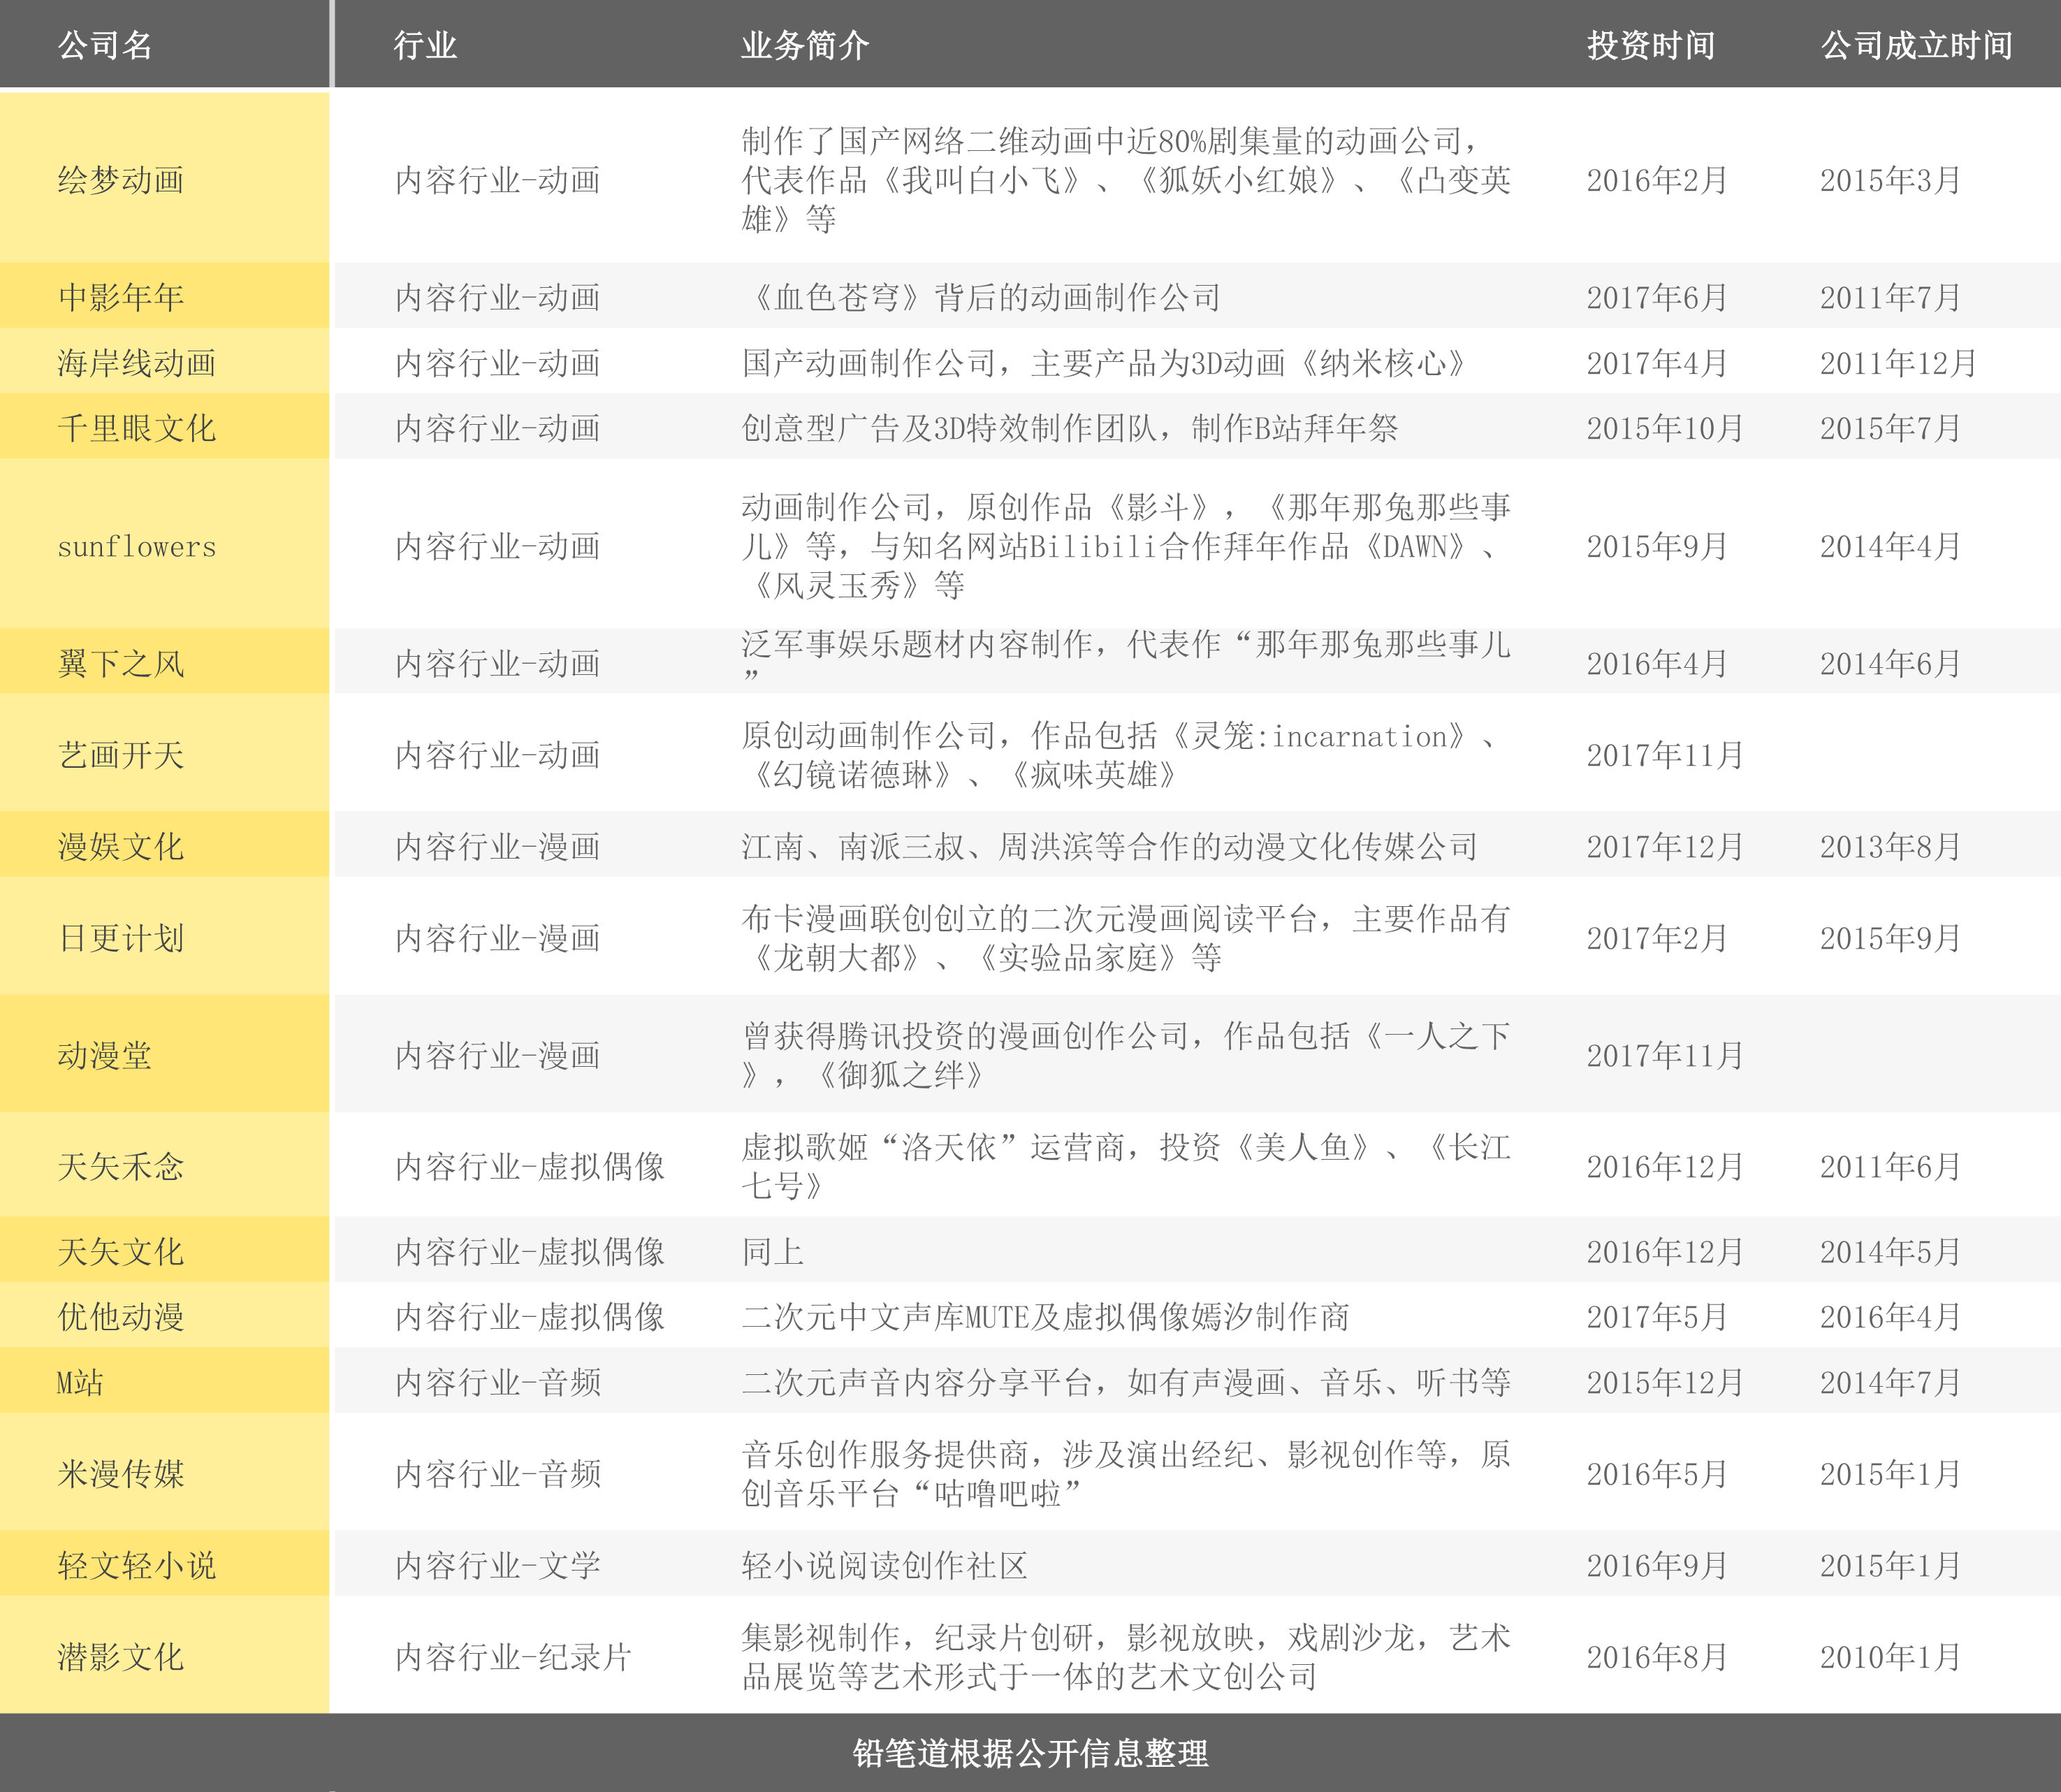
Task: Click founding date 2011年7月
Action: 1890,297
